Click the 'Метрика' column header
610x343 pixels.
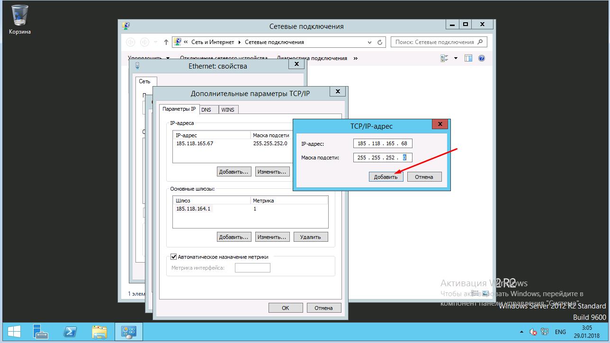click(289, 201)
